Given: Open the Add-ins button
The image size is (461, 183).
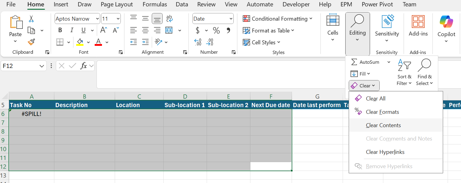Looking at the screenshot, I should click(x=418, y=26).
